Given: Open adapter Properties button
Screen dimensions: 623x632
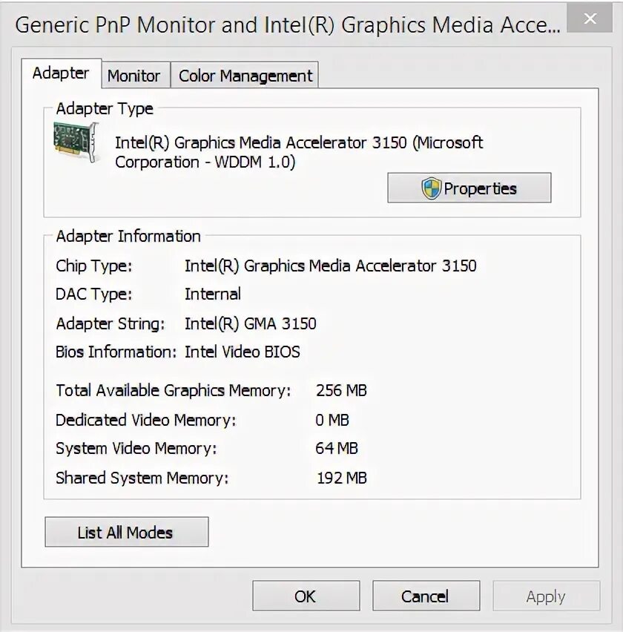Looking at the screenshot, I should (469, 188).
